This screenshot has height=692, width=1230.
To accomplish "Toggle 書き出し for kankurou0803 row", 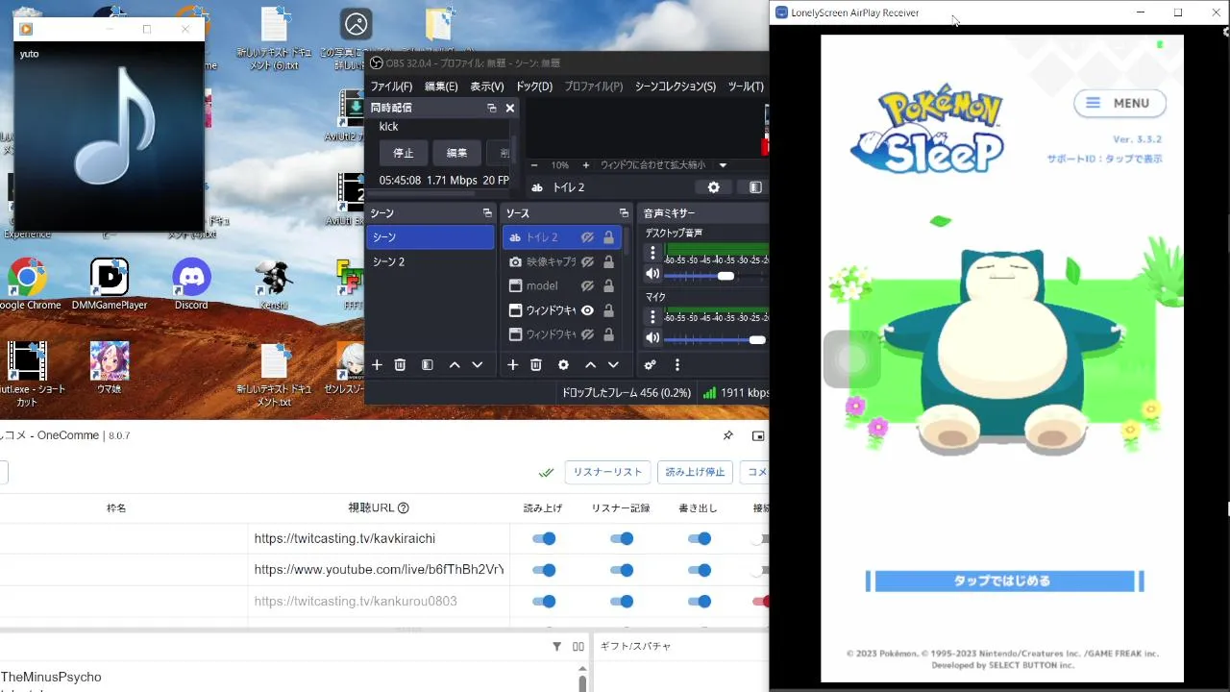I will pos(700,602).
